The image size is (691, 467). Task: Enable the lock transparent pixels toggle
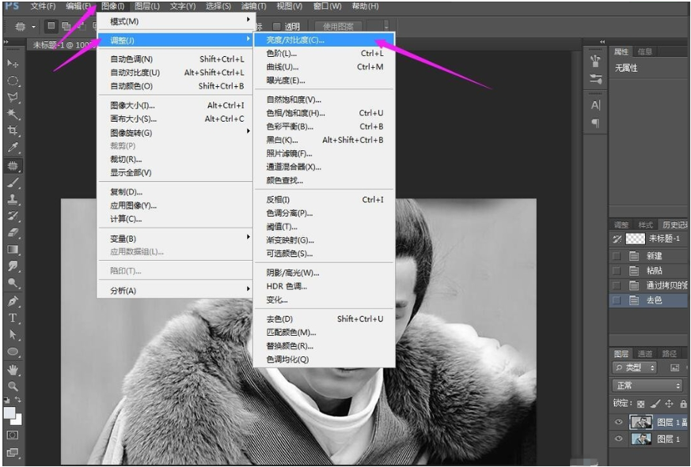pos(640,404)
